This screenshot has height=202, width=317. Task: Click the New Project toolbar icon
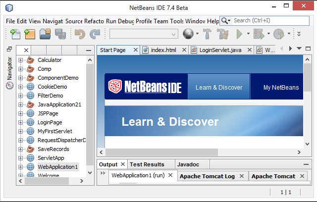click(30, 34)
